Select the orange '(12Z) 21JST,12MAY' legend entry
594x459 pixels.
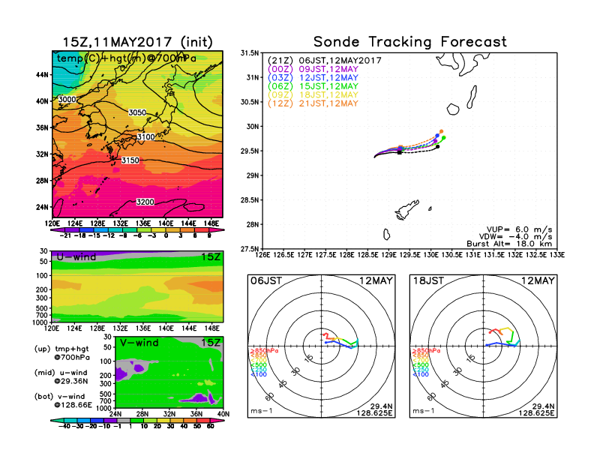(x=313, y=103)
